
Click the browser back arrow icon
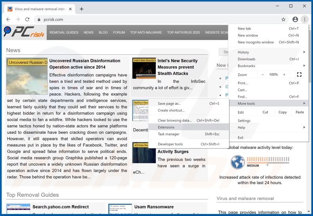click(x=8, y=19)
